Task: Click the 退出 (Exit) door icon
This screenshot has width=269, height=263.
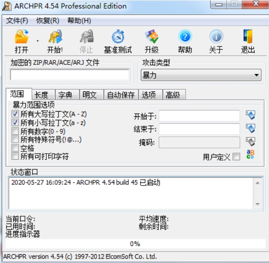Action: click(x=248, y=36)
